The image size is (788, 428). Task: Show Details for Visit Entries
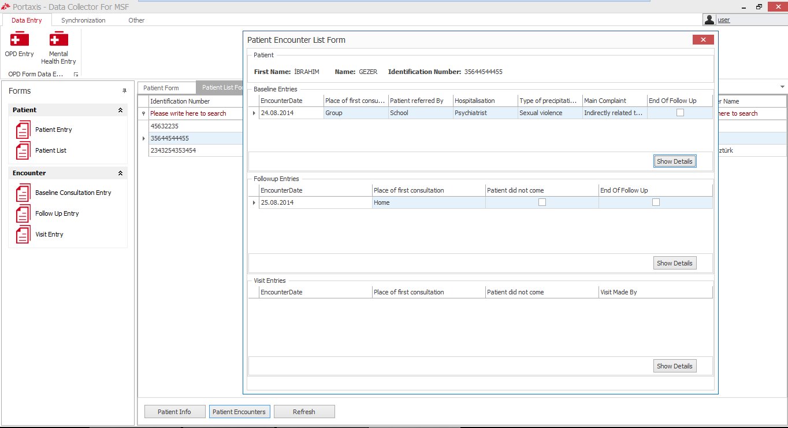pyautogui.click(x=674, y=366)
